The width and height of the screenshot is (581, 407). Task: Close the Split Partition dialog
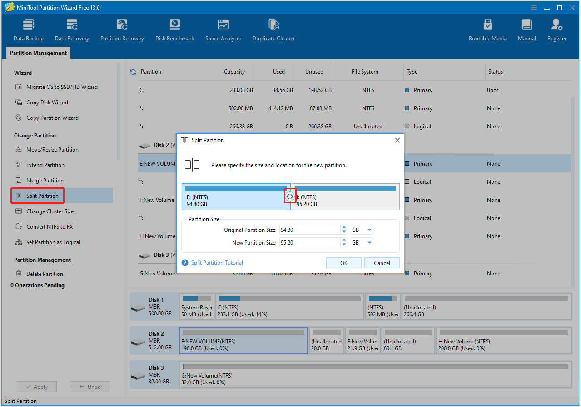click(x=397, y=140)
